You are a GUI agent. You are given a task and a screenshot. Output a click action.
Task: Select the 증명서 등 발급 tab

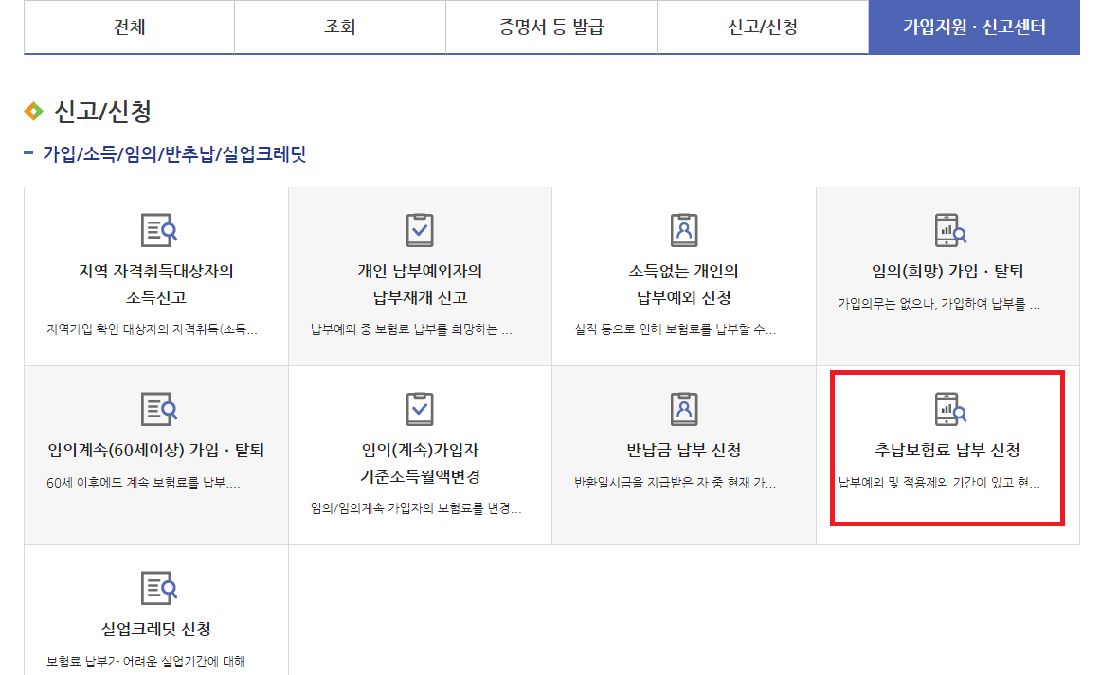(x=551, y=27)
